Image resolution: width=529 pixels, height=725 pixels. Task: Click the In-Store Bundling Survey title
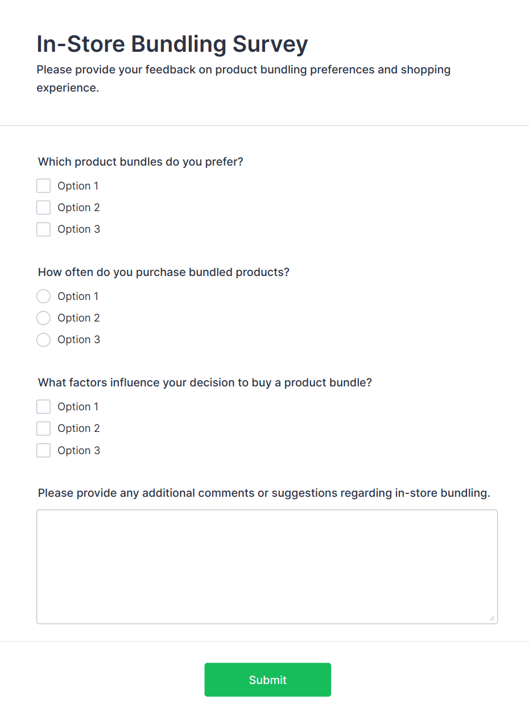pos(172,44)
